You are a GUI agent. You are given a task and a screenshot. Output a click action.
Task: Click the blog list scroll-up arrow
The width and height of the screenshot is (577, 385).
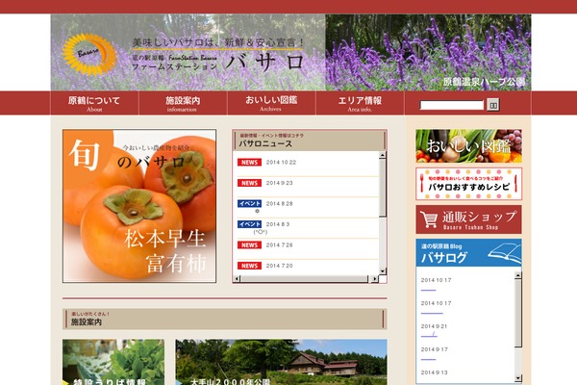point(518,275)
